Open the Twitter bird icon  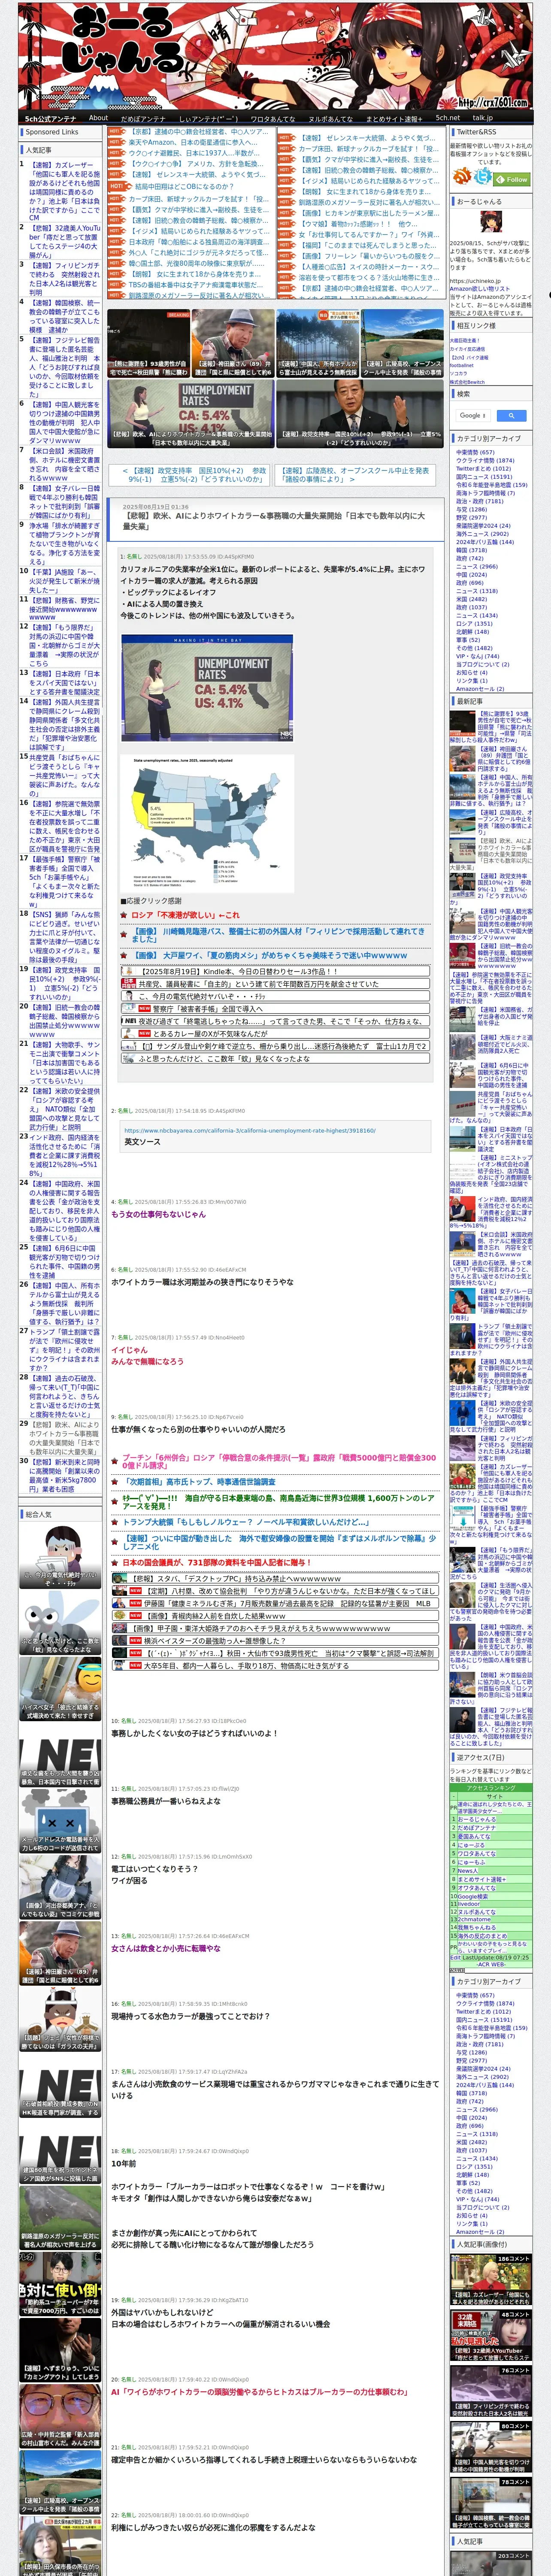click(x=483, y=176)
